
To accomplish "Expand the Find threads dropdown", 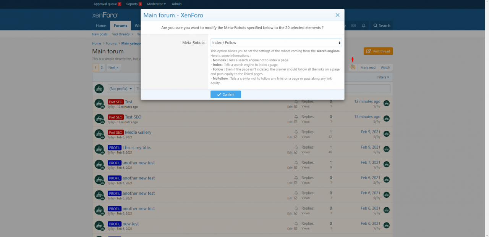I will (122, 34).
